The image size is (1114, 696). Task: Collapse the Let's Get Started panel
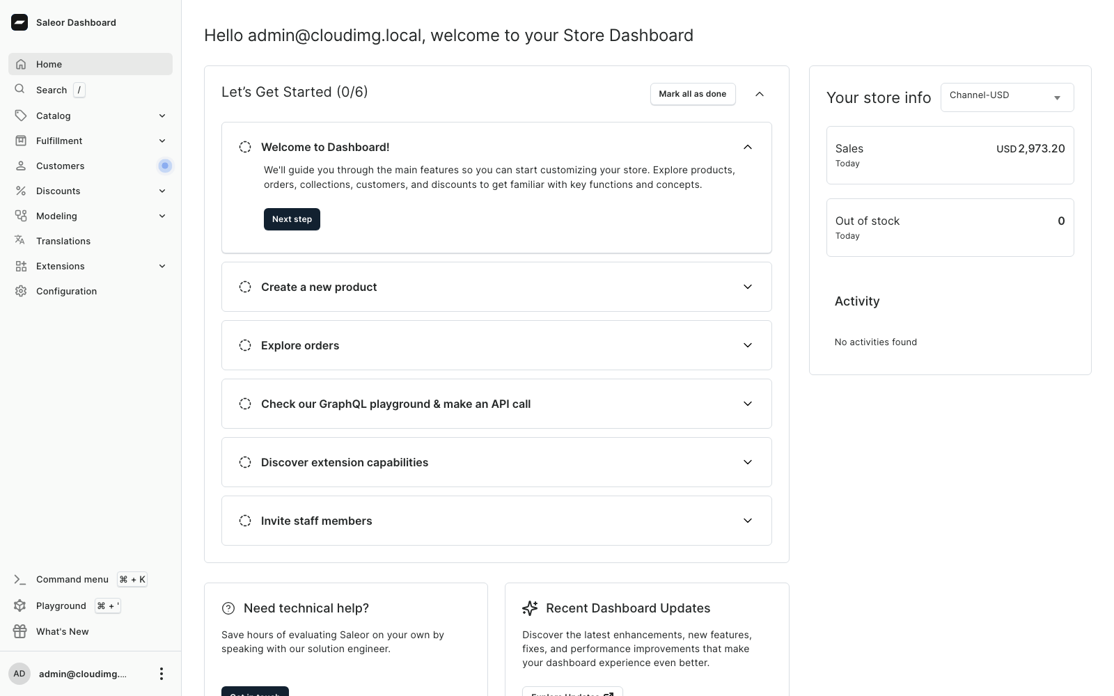click(760, 94)
